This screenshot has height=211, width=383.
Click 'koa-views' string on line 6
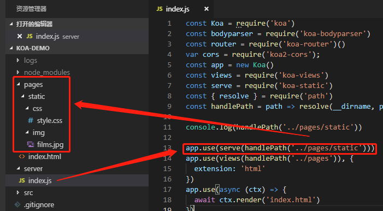pos(302,75)
